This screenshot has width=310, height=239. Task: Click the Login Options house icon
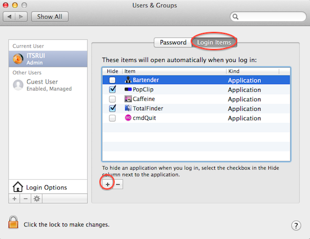pyautogui.click(x=18, y=187)
